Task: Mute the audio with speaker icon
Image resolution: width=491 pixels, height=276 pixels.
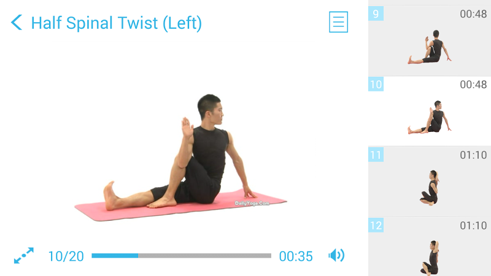Action: tap(336, 255)
